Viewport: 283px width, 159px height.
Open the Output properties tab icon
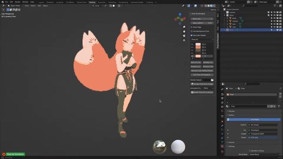pos(222,98)
